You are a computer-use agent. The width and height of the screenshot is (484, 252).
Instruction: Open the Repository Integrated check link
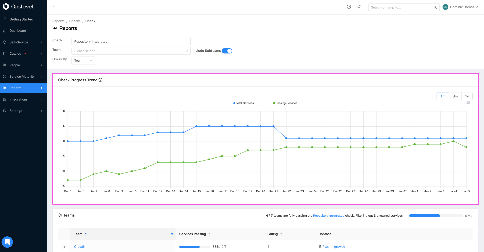[x=328, y=216]
